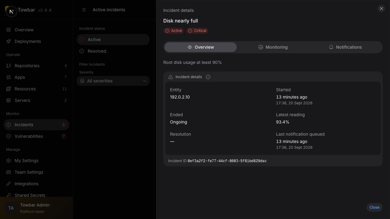Screen dimensions: 390x219
Task: Click the Active status badge
Action: (174, 31)
